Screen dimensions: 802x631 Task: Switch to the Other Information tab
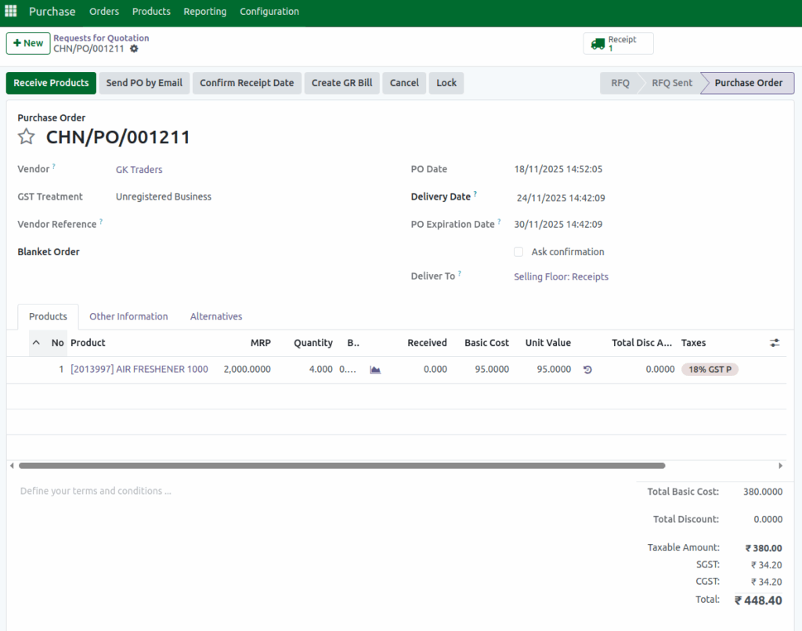point(128,316)
